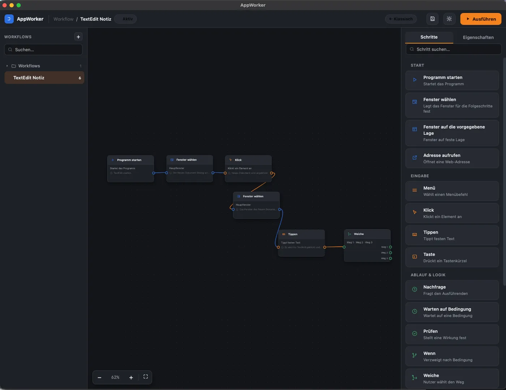Click the Weg 3 output port

pyautogui.click(x=390, y=258)
